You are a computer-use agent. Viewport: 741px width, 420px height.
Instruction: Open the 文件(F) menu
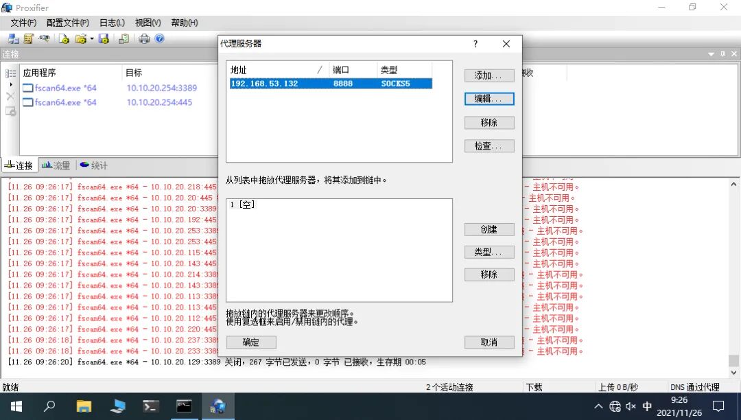(x=23, y=23)
